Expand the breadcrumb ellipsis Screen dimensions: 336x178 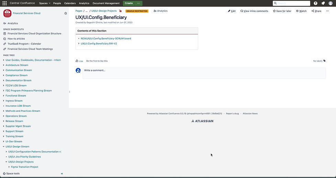pyautogui.click(x=87, y=11)
